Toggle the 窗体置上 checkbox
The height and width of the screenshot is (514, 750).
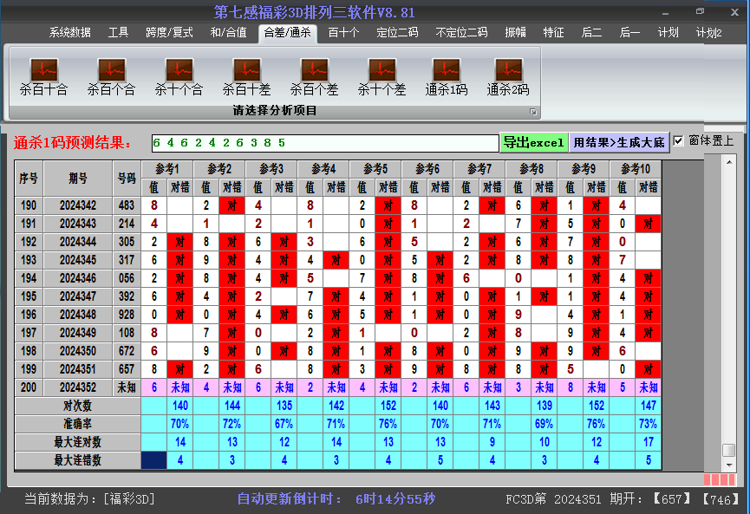pyautogui.click(x=678, y=141)
